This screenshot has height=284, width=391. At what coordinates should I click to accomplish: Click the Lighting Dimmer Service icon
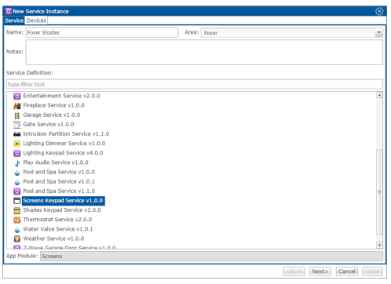pyautogui.click(x=17, y=144)
